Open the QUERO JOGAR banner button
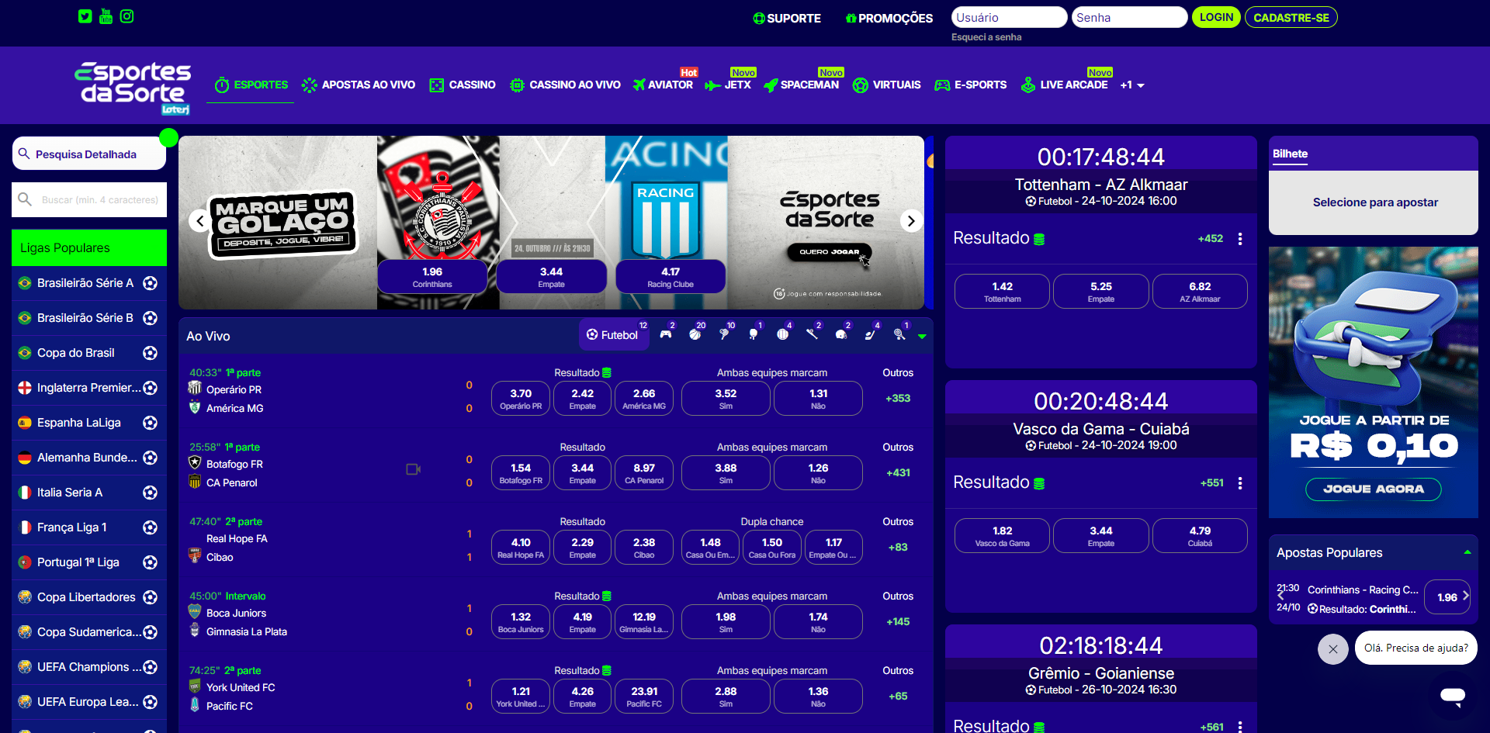 [x=829, y=251]
